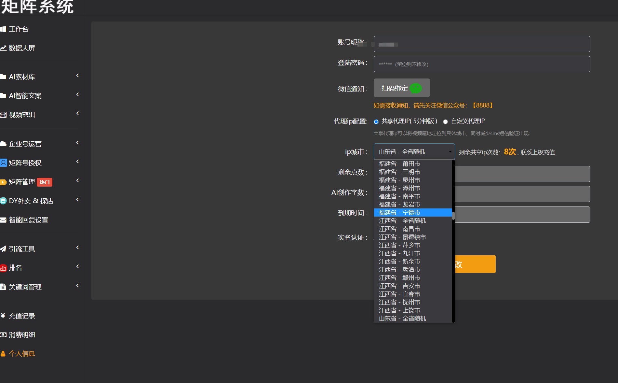Choose 福建省 - 龙岩市 option
This screenshot has width=618, height=383.
(x=413, y=205)
